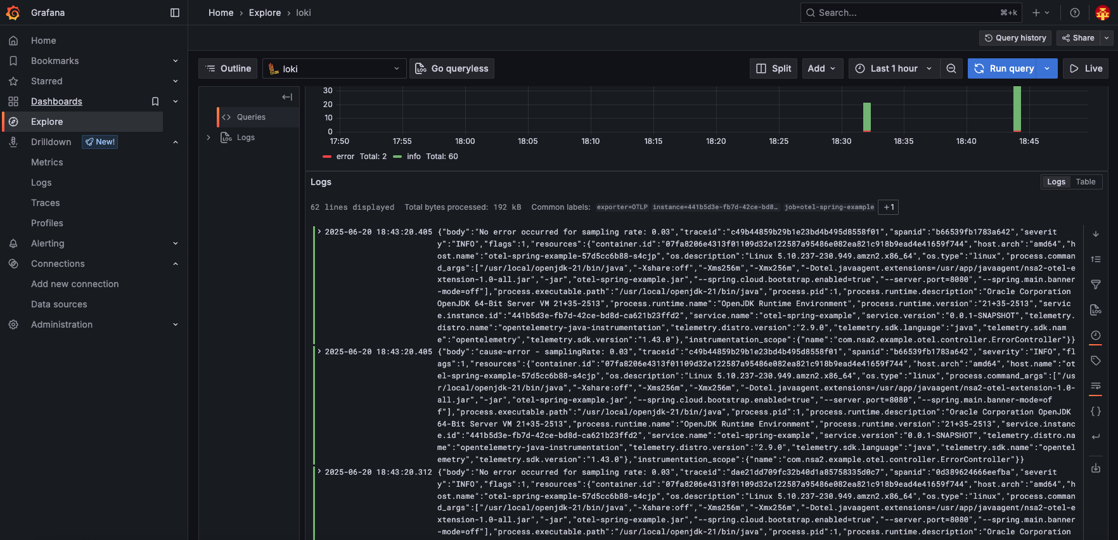Viewport: 1118px width, 540px height.
Task: Open Query history
Action: coord(1015,38)
